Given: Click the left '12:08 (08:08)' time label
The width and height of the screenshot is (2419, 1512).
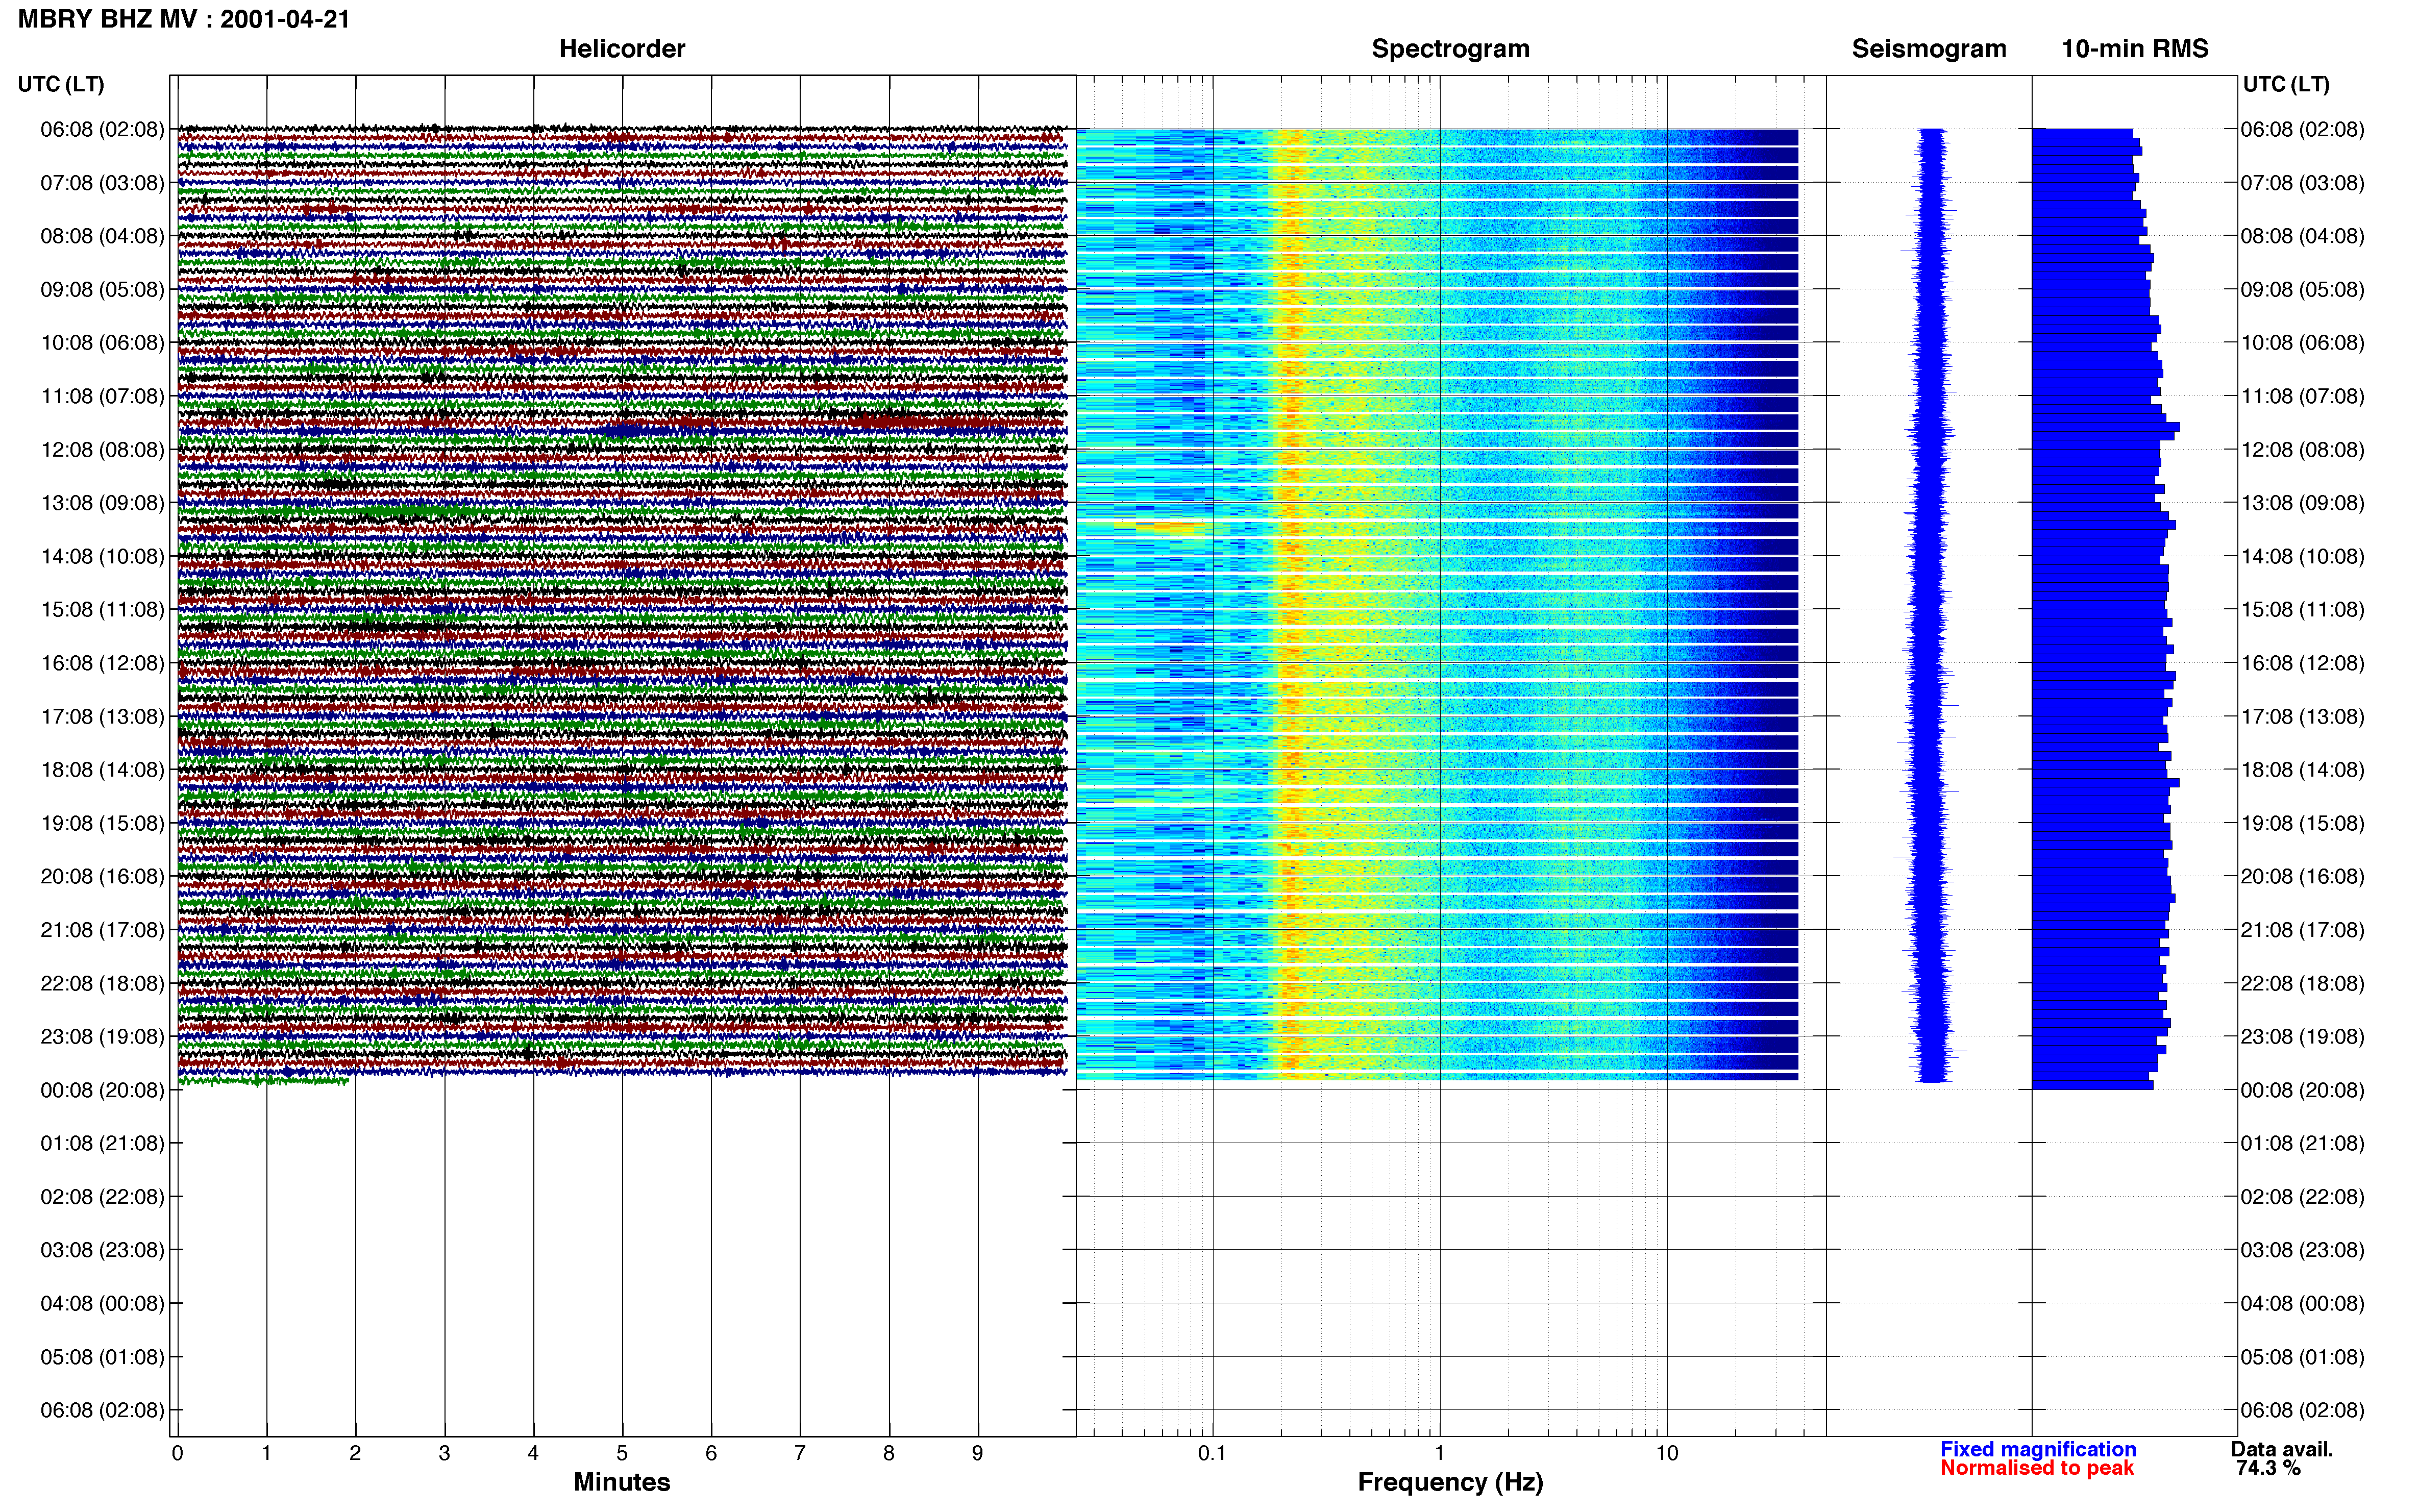Looking at the screenshot, I should (102, 449).
